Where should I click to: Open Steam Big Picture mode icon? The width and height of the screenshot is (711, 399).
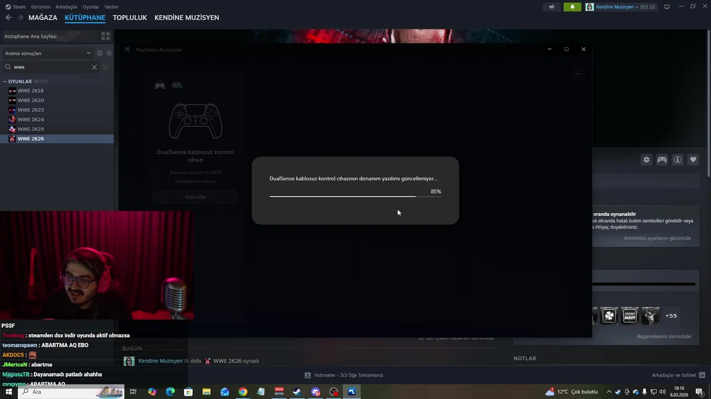[667, 7]
